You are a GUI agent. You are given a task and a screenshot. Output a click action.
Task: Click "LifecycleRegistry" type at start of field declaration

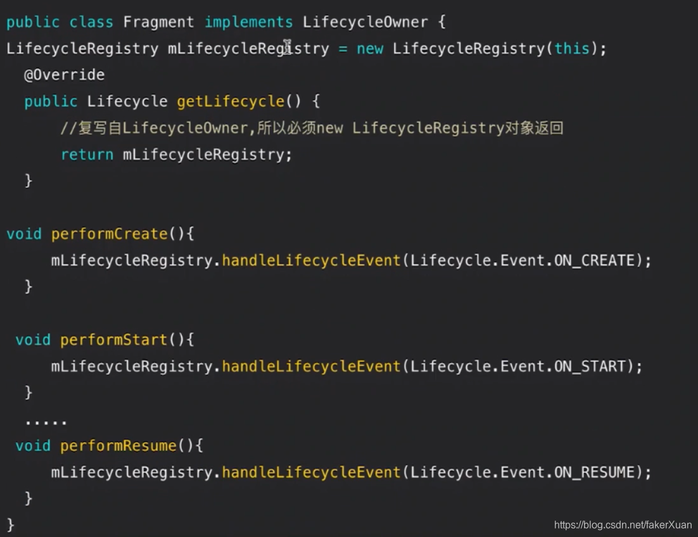pyautogui.click(x=82, y=49)
